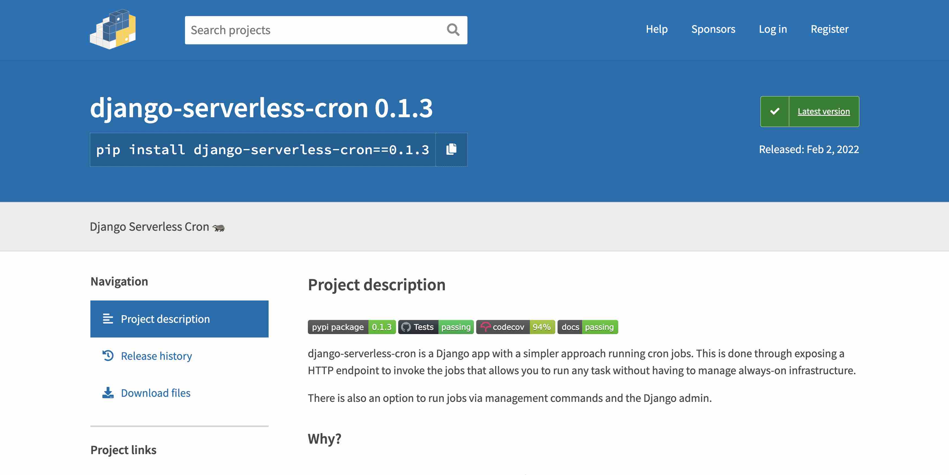Click the list icon beside Project description
Image resolution: width=949 pixels, height=475 pixels.
pyautogui.click(x=107, y=319)
